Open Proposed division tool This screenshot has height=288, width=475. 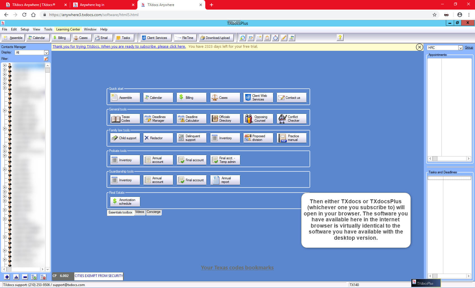click(258, 138)
